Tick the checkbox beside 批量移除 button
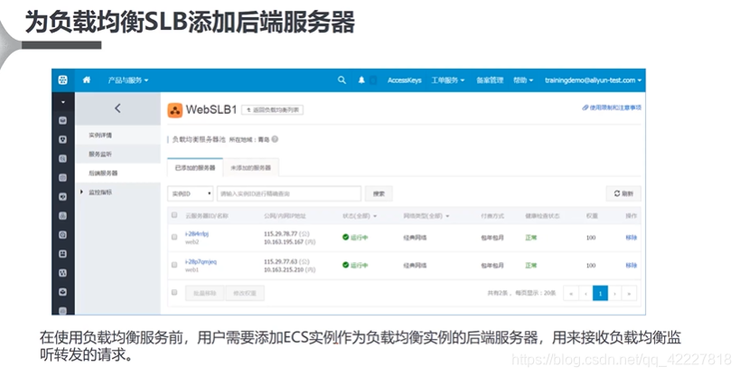 [174, 293]
